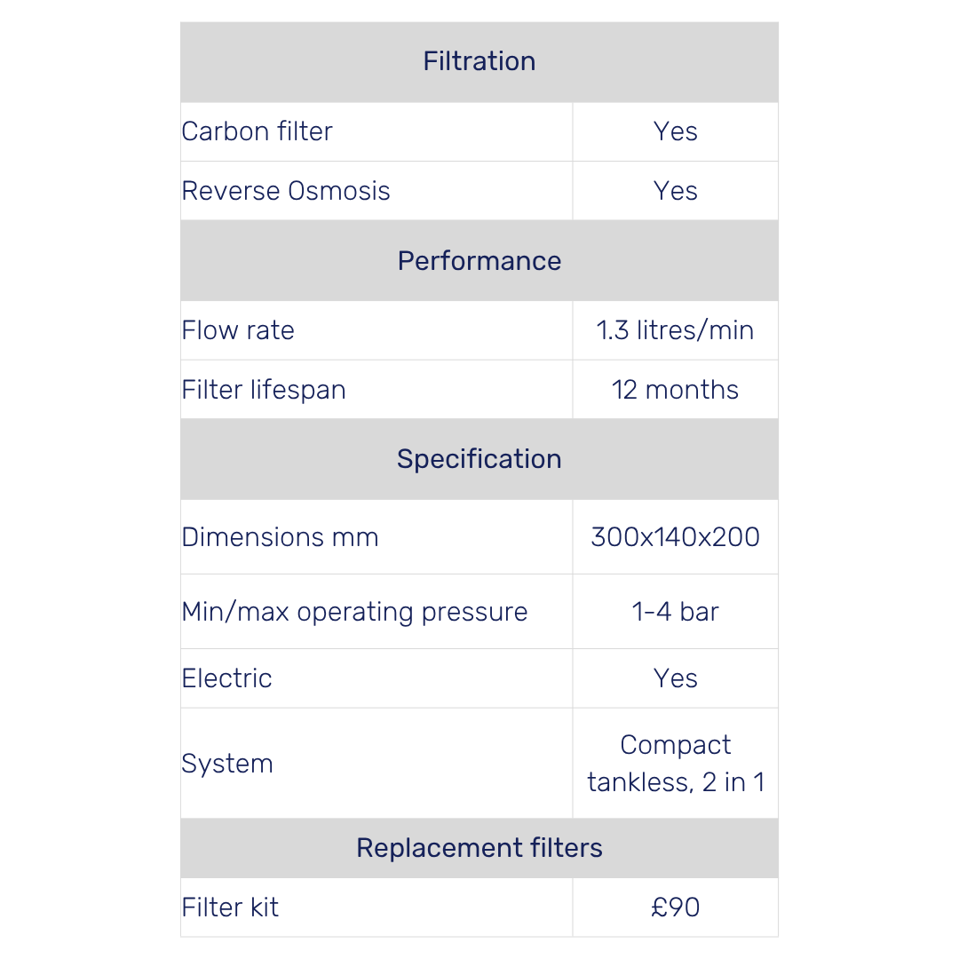Click the Filtration section header
This screenshot has width=959, height=959.
click(x=479, y=61)
